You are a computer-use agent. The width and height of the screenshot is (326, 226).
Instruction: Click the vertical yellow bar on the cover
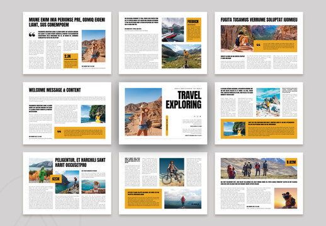[167, 126]
